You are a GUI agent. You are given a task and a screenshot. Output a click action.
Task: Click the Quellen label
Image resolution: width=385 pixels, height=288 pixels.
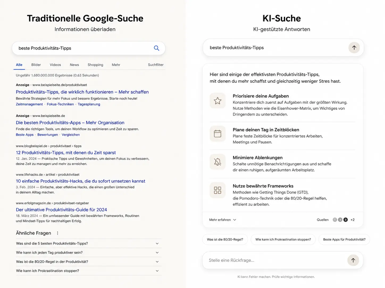pyautogui.click(x=323, y=220)
